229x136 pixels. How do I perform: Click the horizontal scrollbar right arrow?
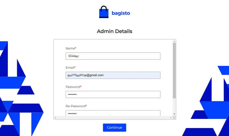click(171, 117)
